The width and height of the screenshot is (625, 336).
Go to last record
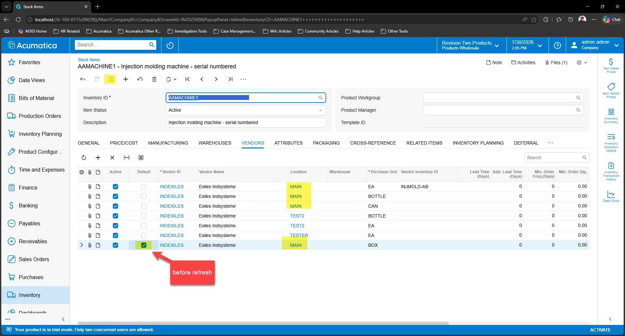[230, 79]
